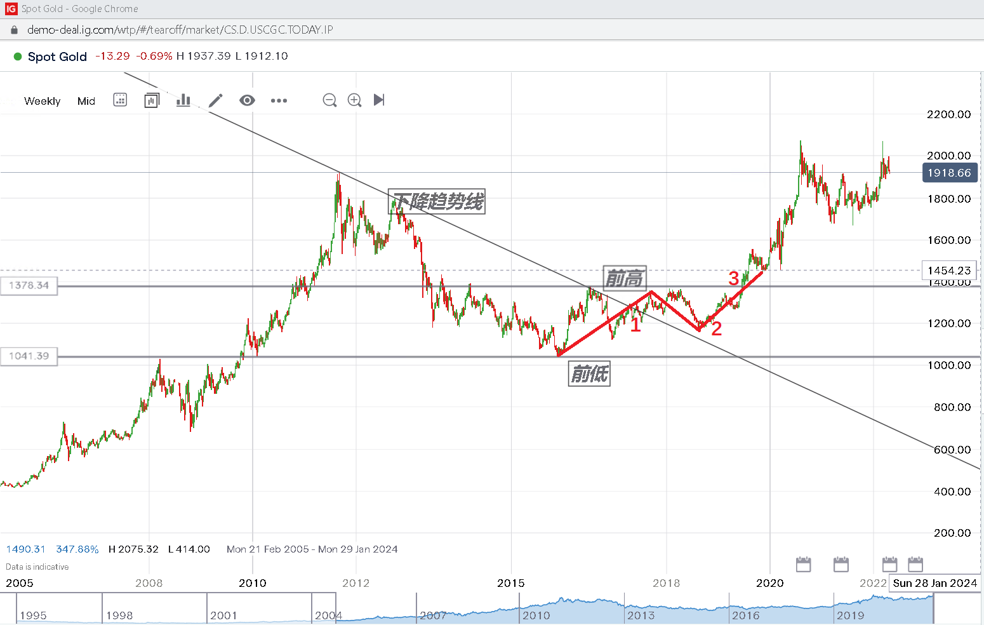Screen dimensions: 984x625
Task: Click the Data is indicative notice
Action: point(37,567)
